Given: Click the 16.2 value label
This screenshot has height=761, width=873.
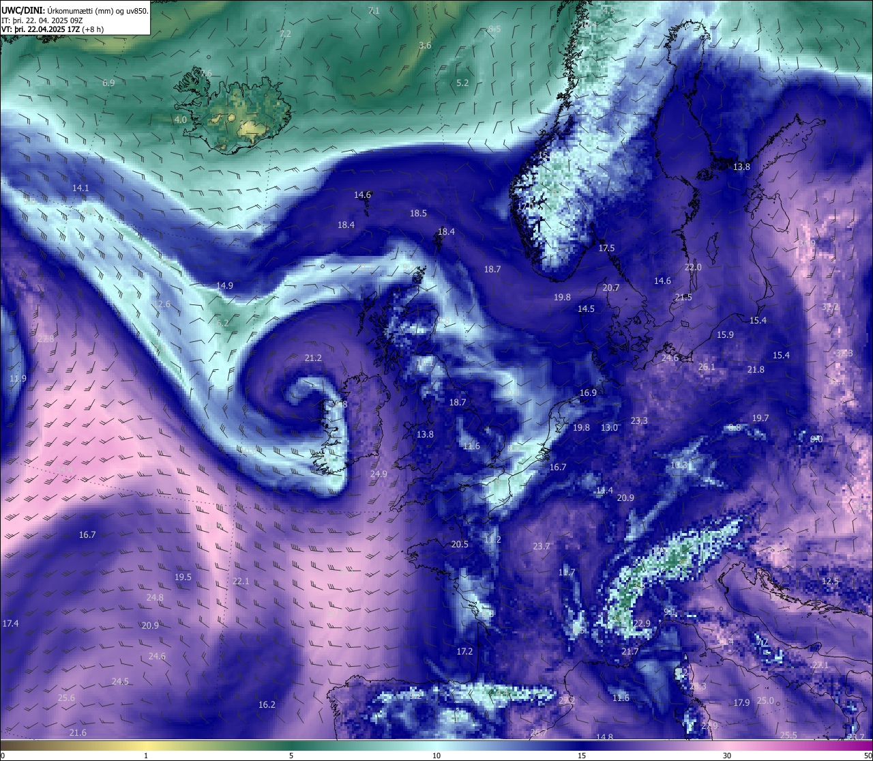Looking at the screenshot, I should tap(267, 705).
